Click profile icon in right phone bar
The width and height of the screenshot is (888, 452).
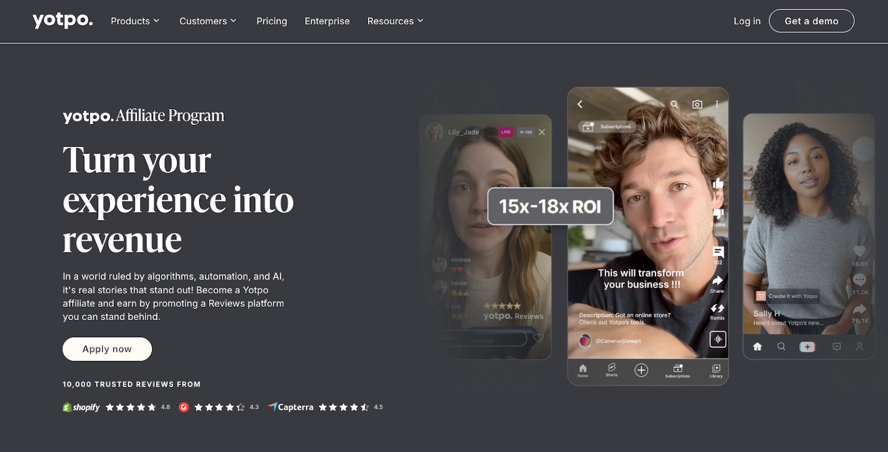pos(859,347)
